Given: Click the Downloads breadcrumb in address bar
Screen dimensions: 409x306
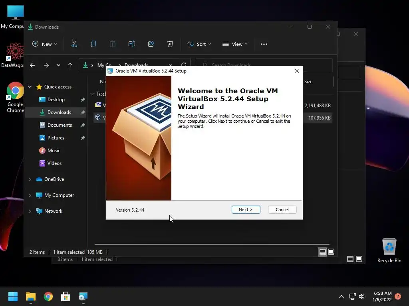Looking at the screenshot, I should click(136, 65).
